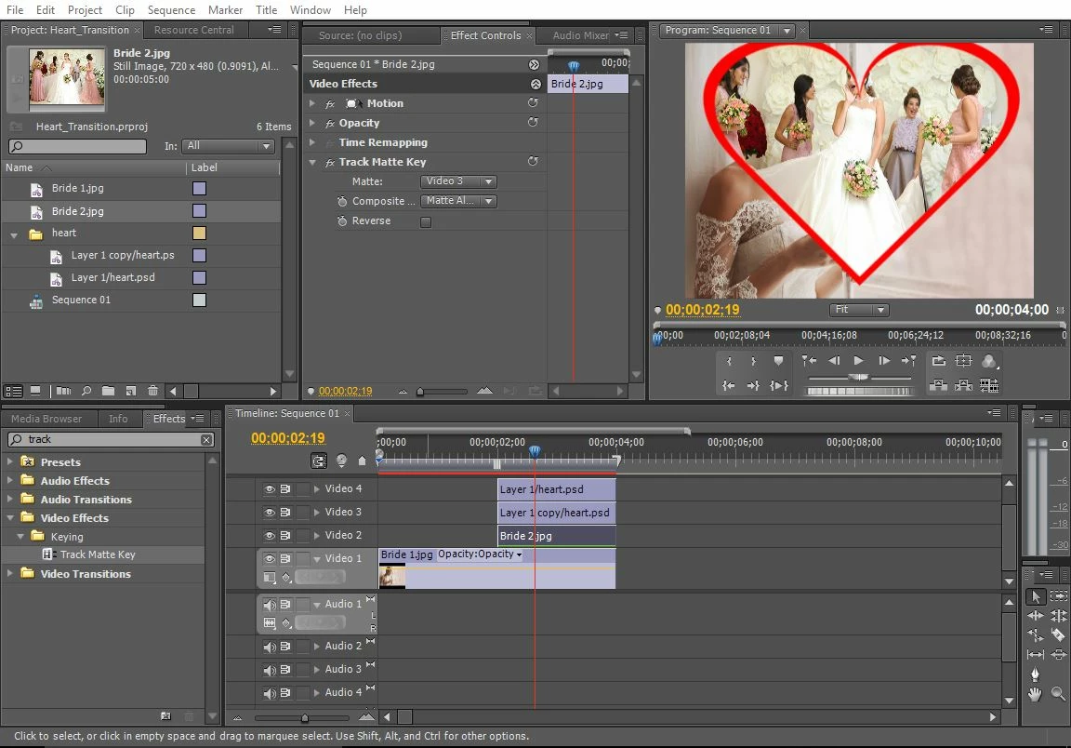Open Composite Using dropdown showing Matte Alpha
The width and height of the screenshot is (1071, 748).
pyautogui.click(x=457, y=201)
